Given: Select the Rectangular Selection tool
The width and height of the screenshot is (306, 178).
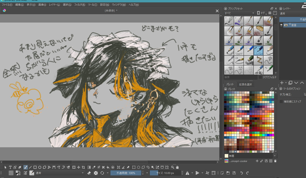Looking at the screenshot, I should (134, 167).
